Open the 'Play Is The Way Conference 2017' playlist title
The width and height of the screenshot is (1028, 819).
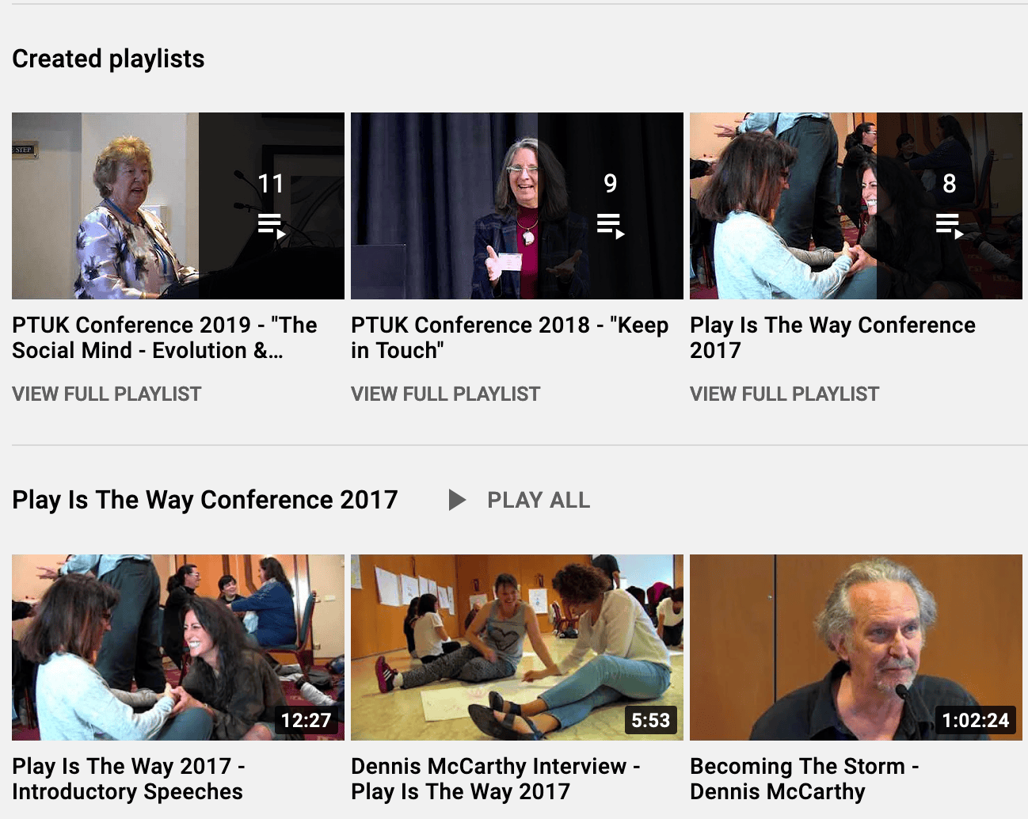click(x=832, y=337)
